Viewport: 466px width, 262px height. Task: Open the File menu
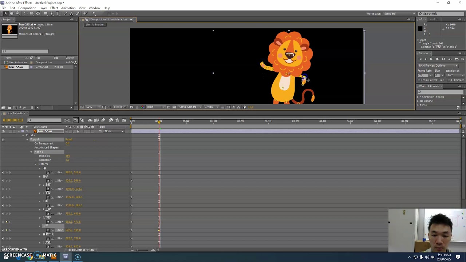pyautogui.click(x=4, y=8)
